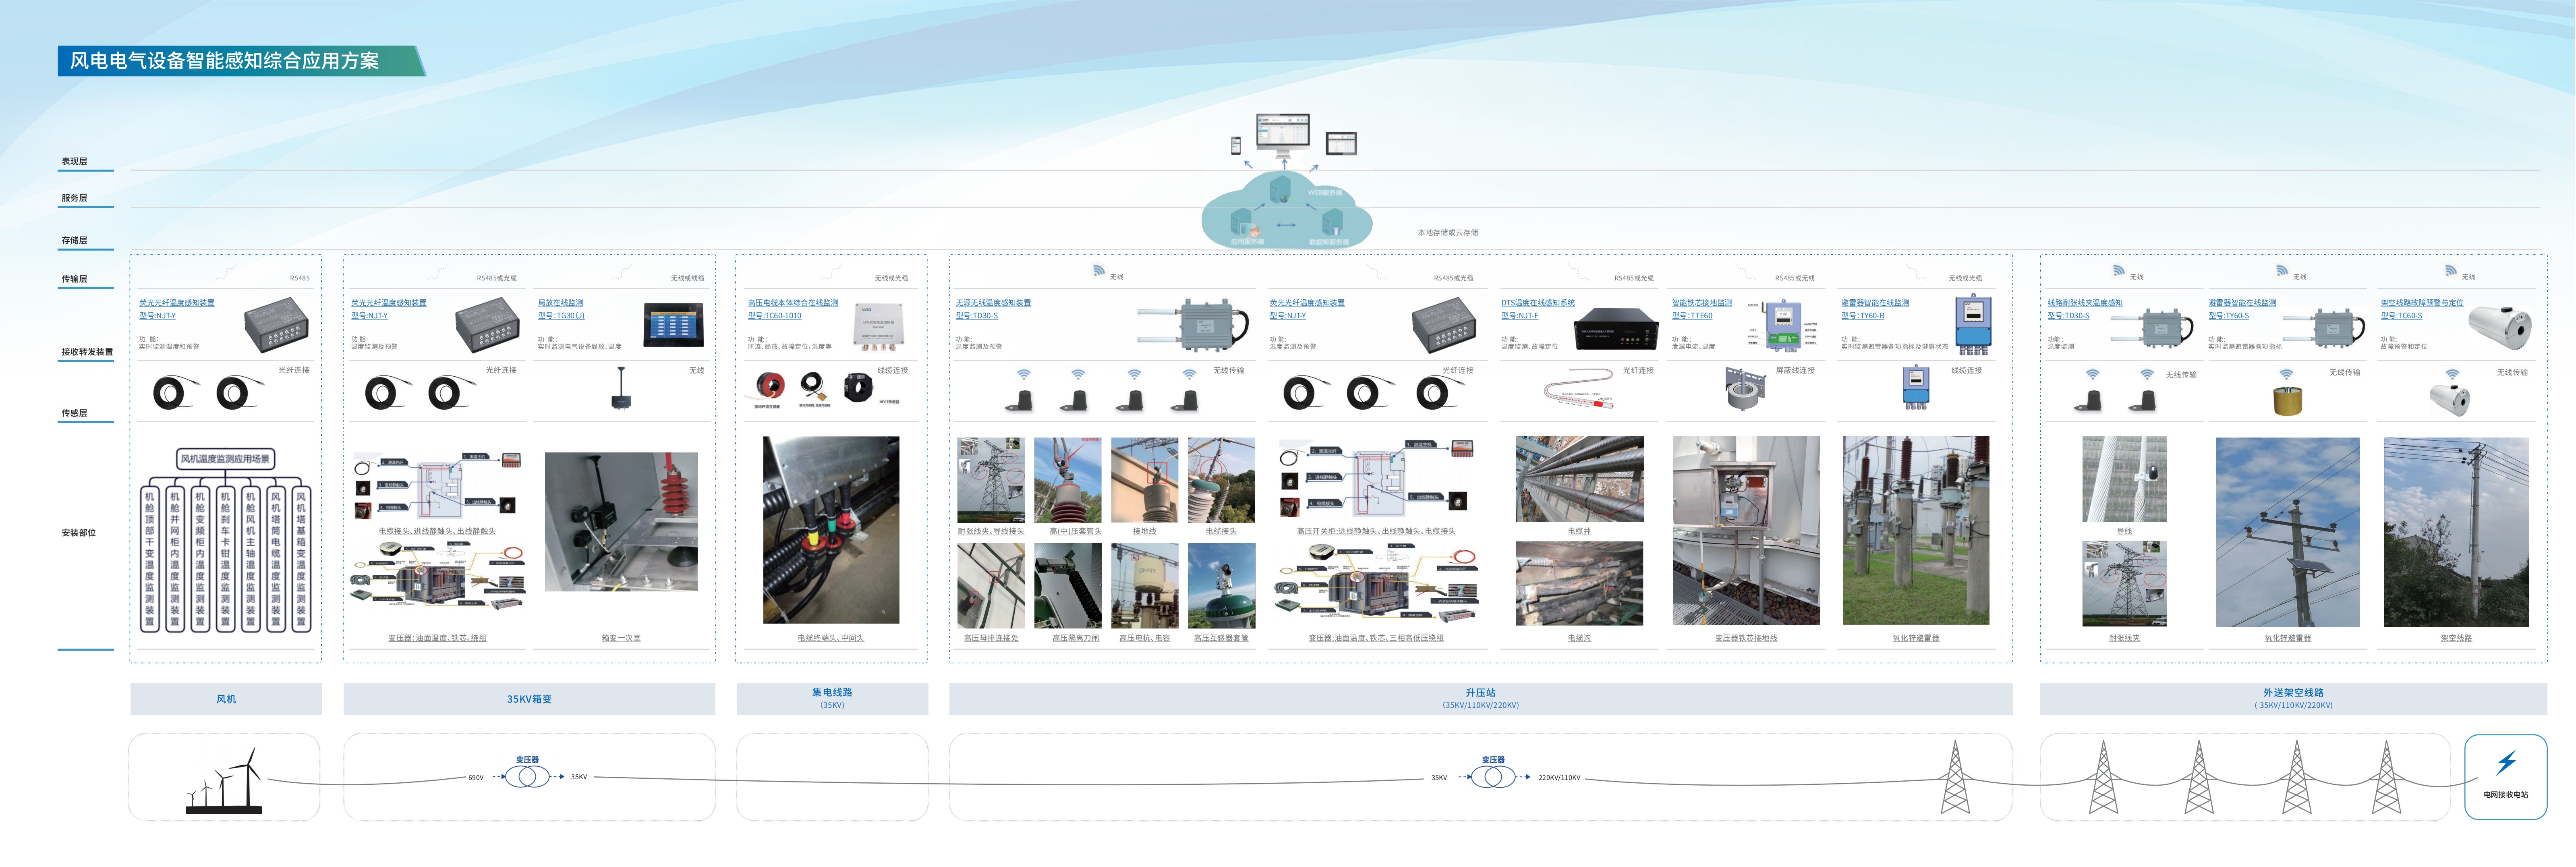Screen dimensions: 2576x867
Task: Open the 无源无线温度感知装置 link
Action: point(993,303)
